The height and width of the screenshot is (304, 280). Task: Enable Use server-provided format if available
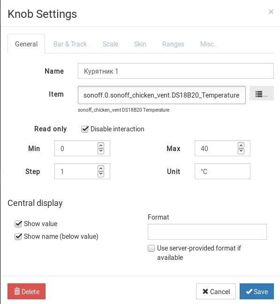pos(151,248)
